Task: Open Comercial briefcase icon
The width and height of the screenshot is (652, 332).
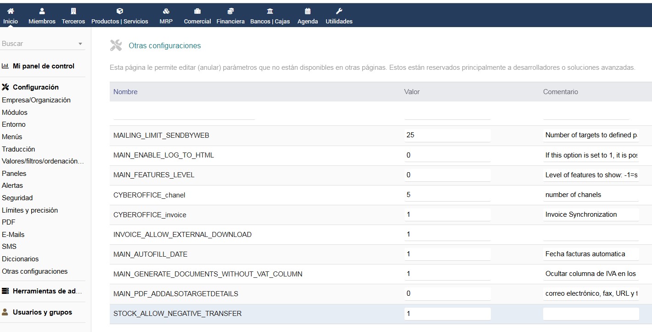Action: [197, 11]
